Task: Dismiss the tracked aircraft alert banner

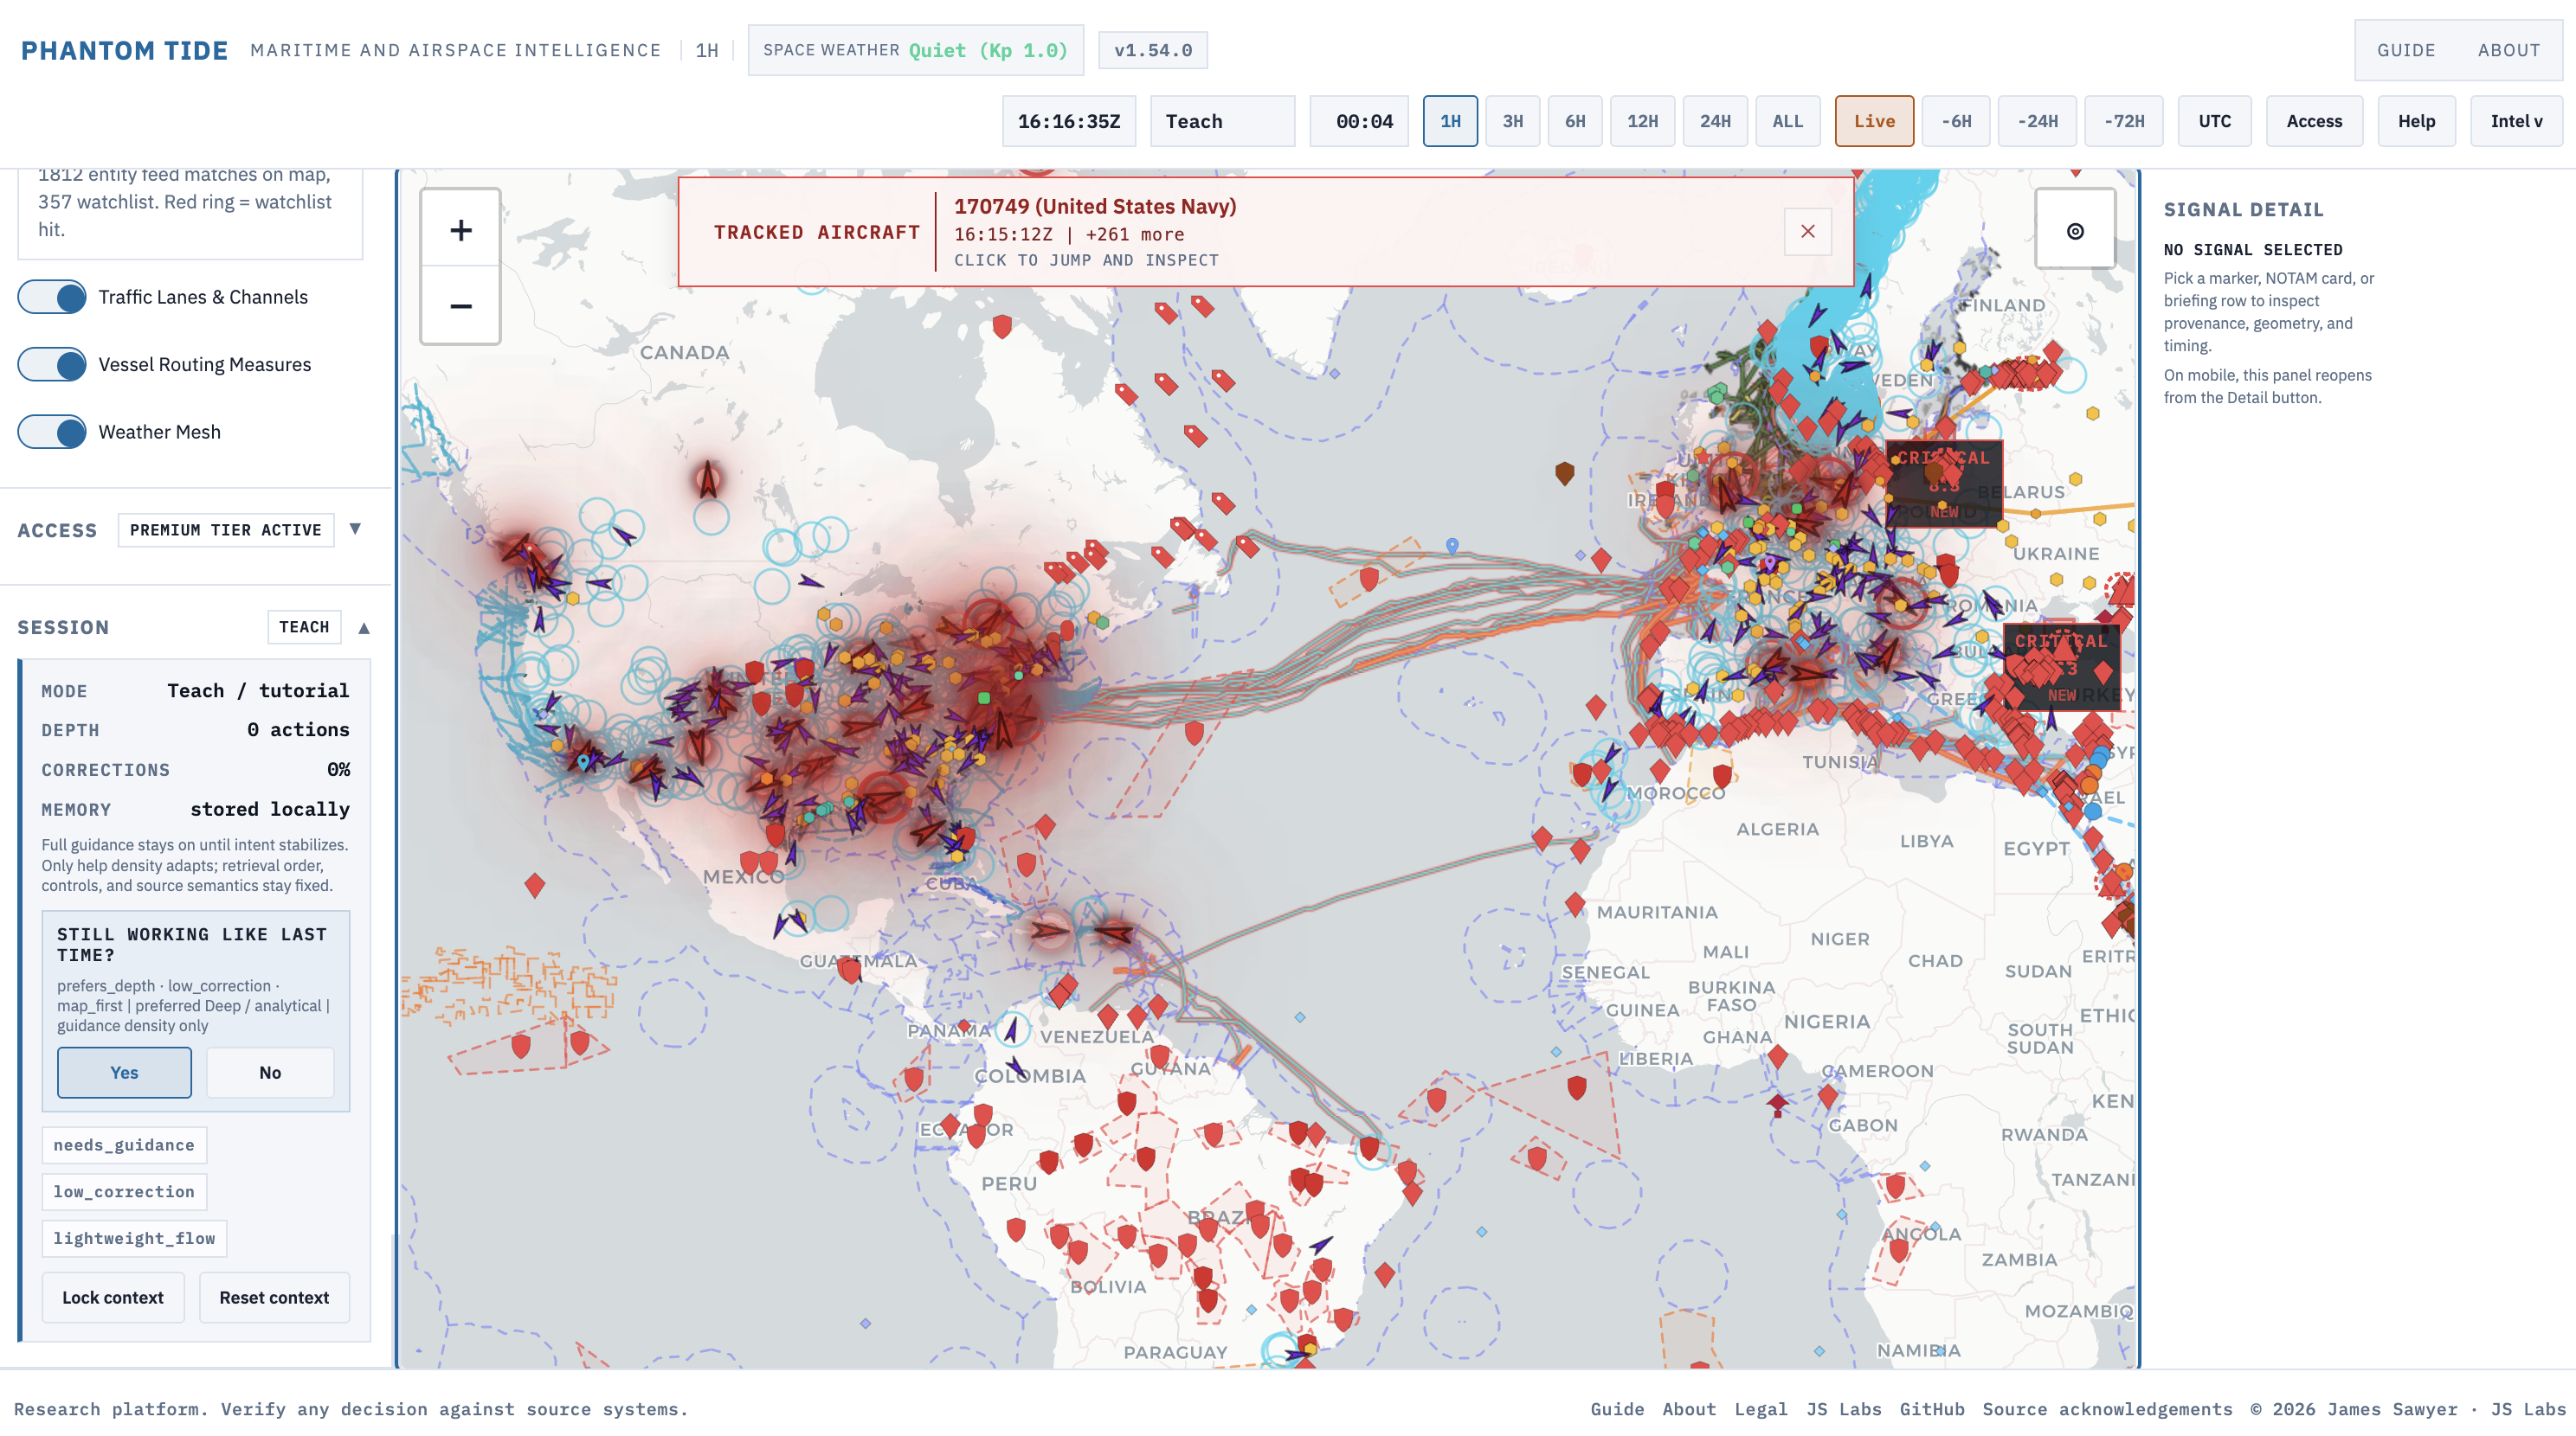Action: (1808, 231)
